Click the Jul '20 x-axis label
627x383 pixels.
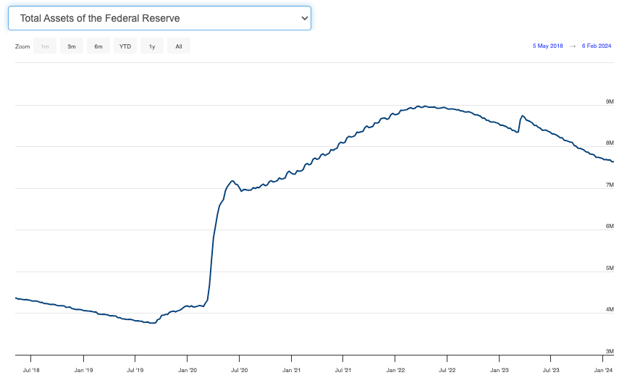click(239, 370)
